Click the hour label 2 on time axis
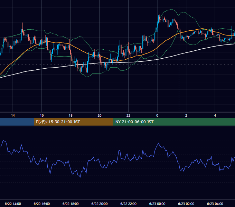Viewport: 235px width, 207px height. point(186,116)
